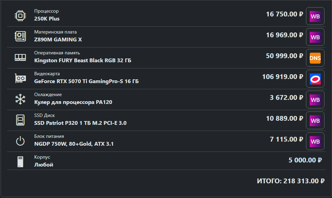Viewport: 332px width, 198px height.
Task: Click the snowflake cooling icon
Action: point(20,99)
